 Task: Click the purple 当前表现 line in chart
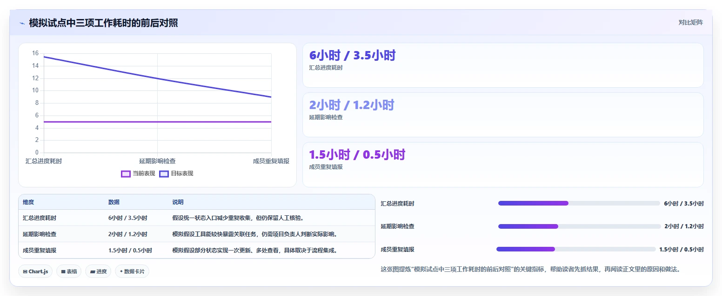point(157,122)
